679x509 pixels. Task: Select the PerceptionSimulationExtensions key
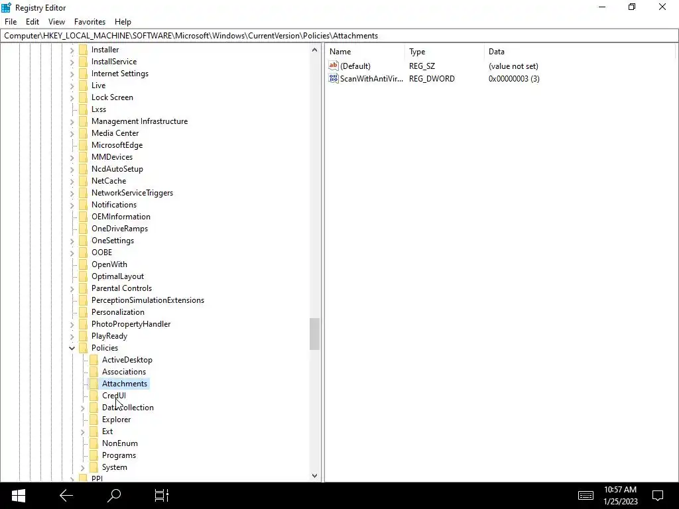click(148, 300)
